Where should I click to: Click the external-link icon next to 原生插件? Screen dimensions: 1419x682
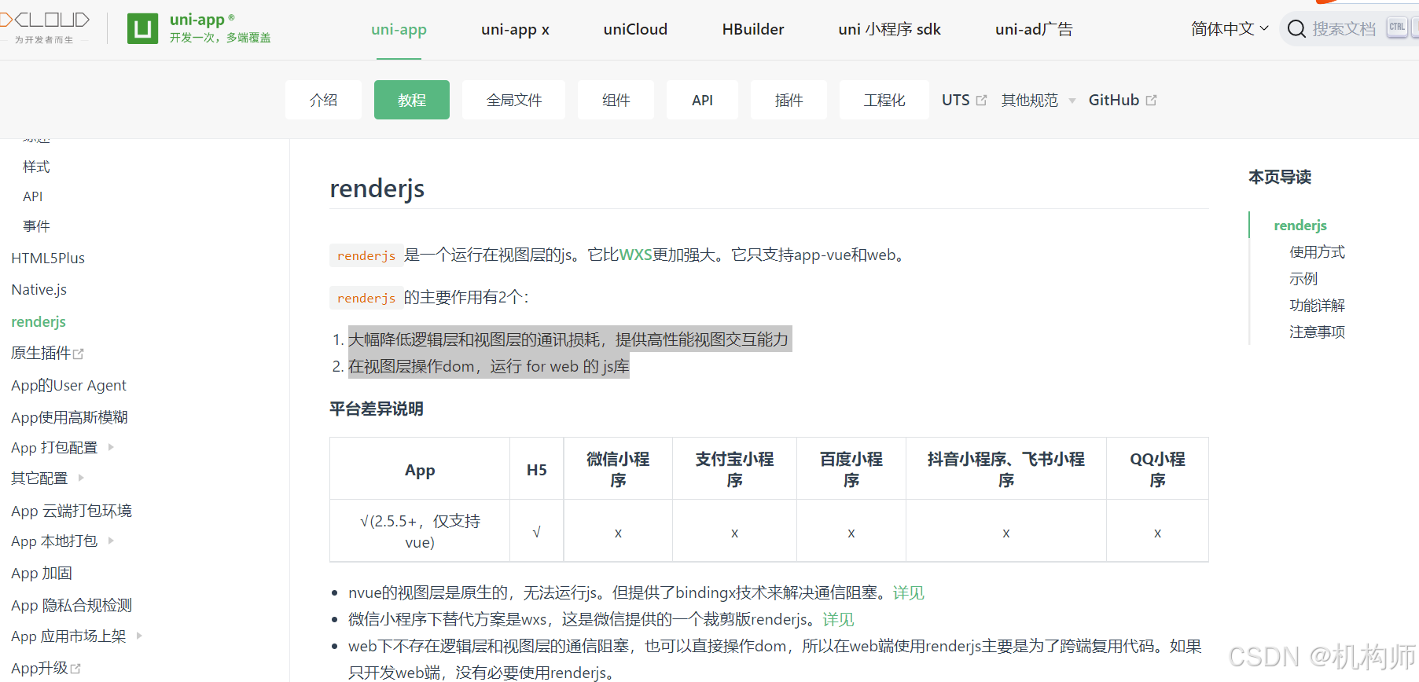pyautogui.click(x=78, y=354)
